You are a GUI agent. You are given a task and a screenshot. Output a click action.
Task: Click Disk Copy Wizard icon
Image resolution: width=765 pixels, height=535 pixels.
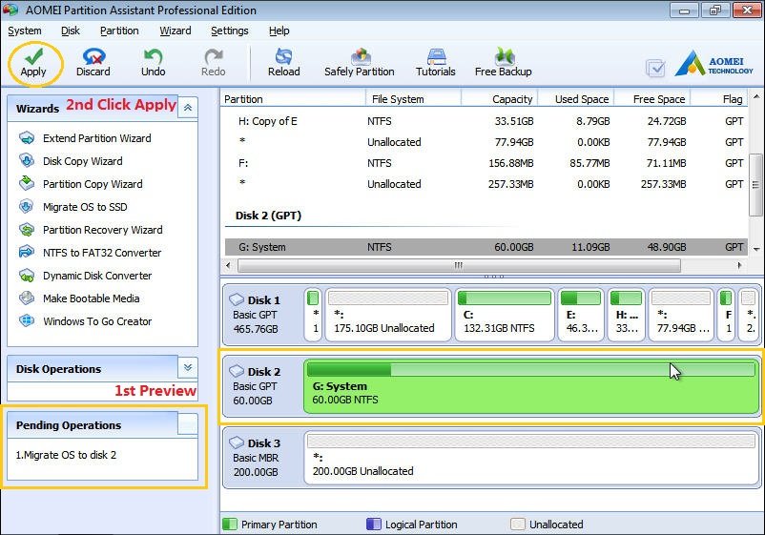click(x=27, y=160)
